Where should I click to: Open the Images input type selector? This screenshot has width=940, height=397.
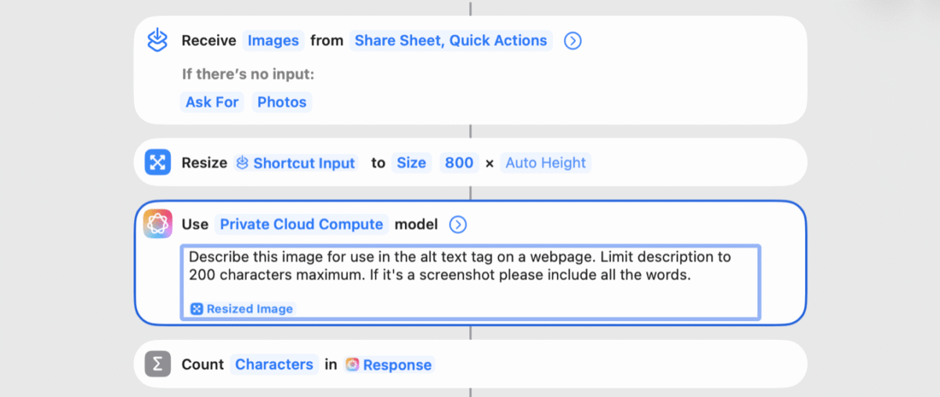pos(273,40)
